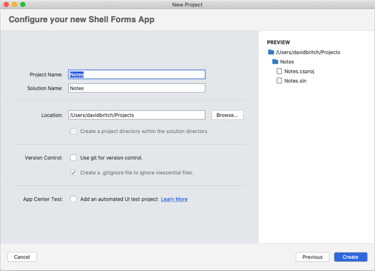Cancel the new project dialog
Viewport: 375px width, 271px height.
click(22, 257)
